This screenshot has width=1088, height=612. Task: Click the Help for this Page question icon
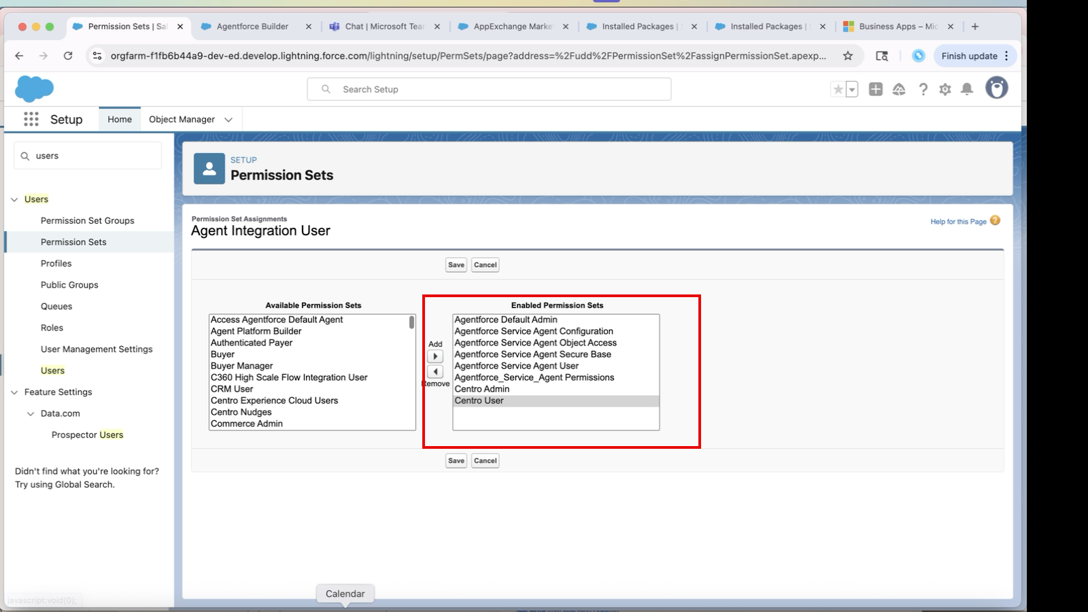click(x=996, y=220)
